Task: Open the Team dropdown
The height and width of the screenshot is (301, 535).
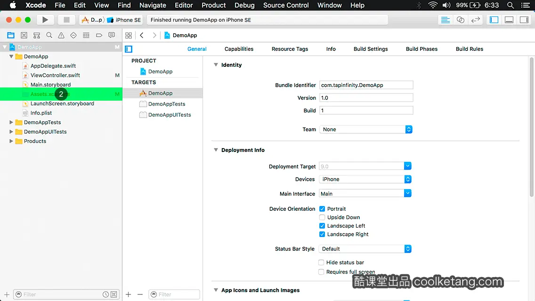Action: pos(366,129)
